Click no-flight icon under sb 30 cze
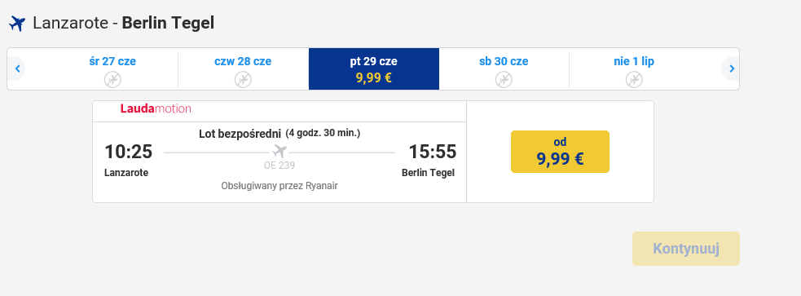Viewport: 801px width, 296px height. [x=504, y=80]
